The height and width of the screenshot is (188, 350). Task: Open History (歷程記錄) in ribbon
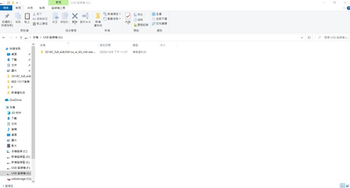[141, 25]
